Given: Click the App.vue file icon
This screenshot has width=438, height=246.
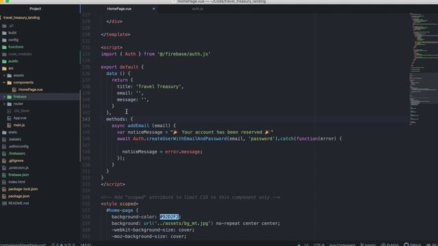Looking at the screenshot, I should [9, 118].
